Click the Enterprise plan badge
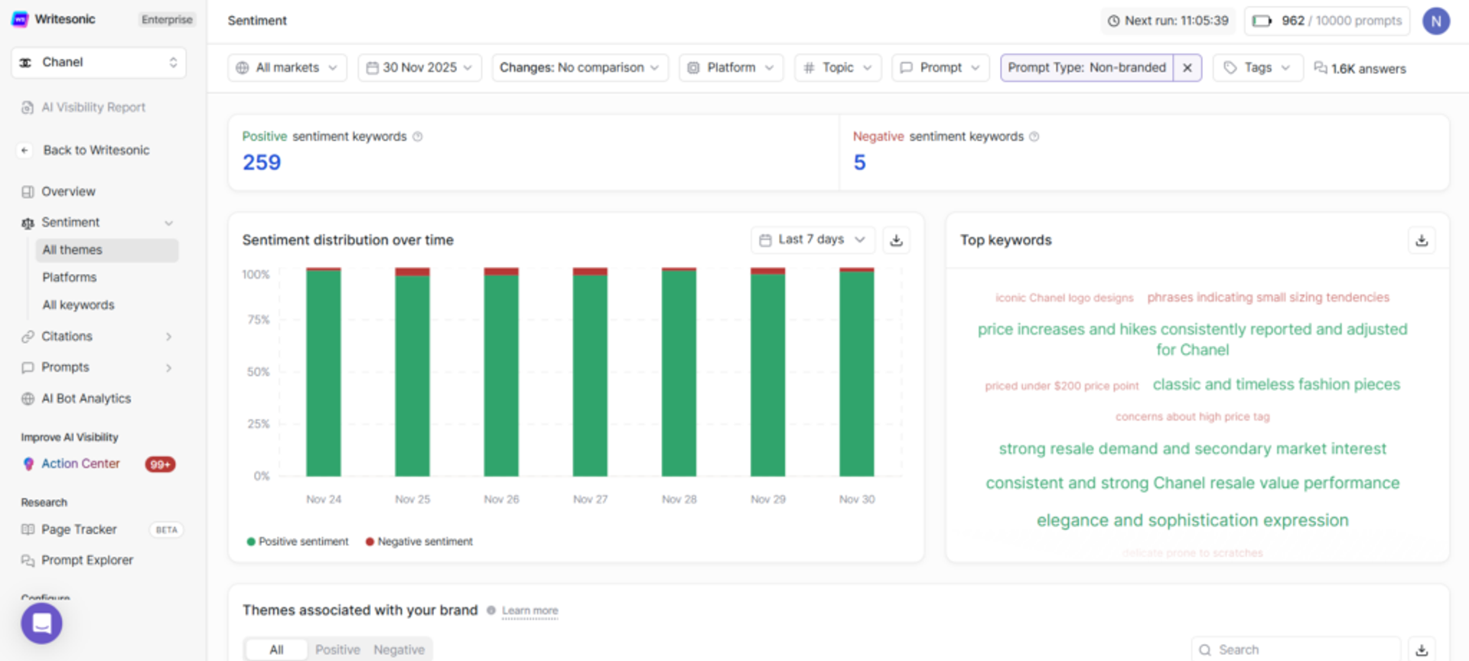 point(167,20)
